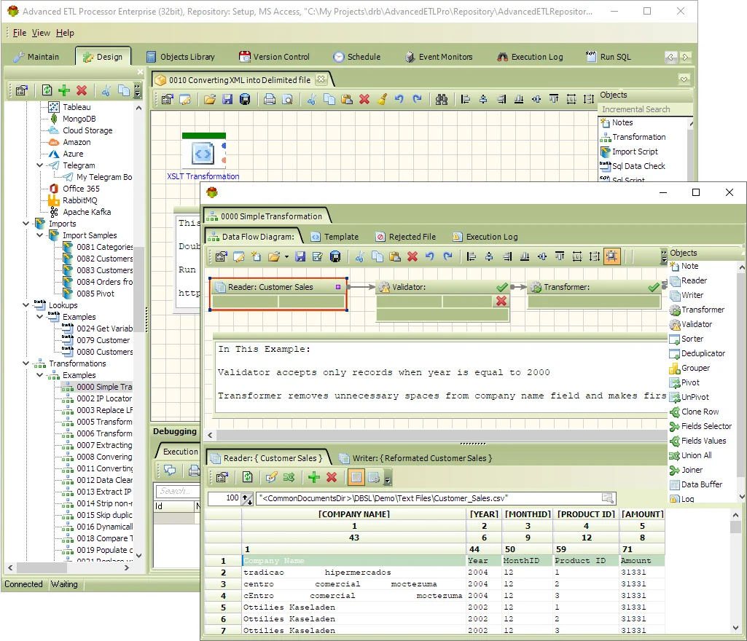Click the file browse button in path field
This screenshot has height=641, width=747.
coord(608,499)
